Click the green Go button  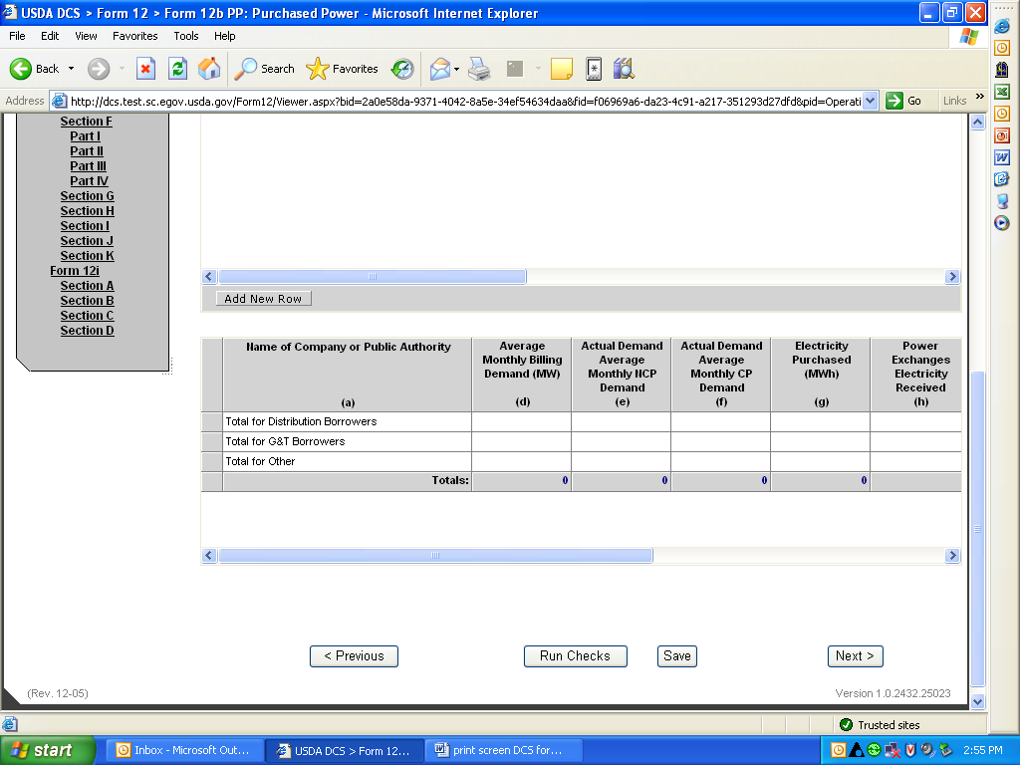pyautogui.click(x=904, y=101)
